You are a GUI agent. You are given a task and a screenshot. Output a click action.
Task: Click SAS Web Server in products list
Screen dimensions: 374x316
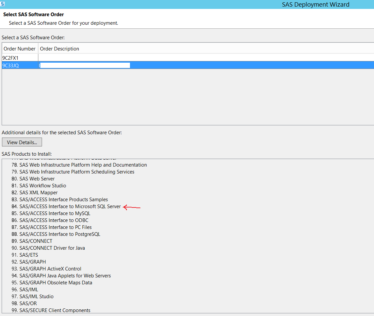[37, 178]
